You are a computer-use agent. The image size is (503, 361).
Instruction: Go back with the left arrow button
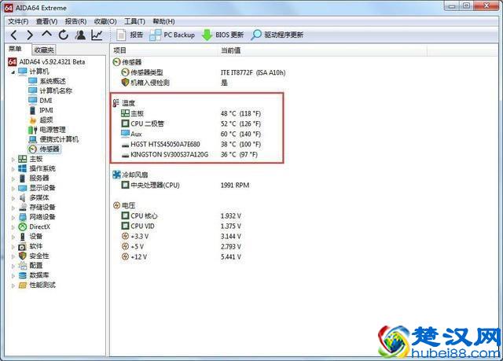pos(14,35)
